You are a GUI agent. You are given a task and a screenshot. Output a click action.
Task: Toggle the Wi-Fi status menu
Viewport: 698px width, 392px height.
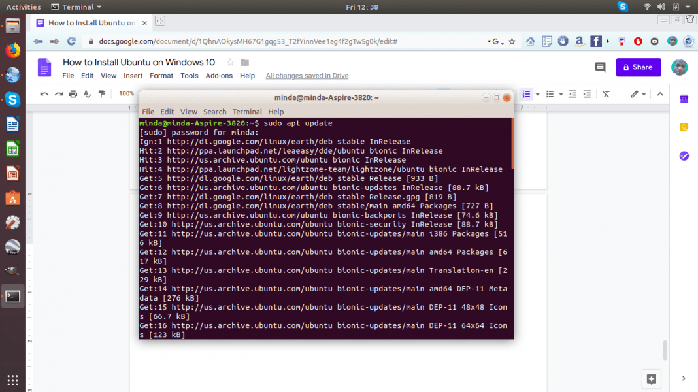647,6
